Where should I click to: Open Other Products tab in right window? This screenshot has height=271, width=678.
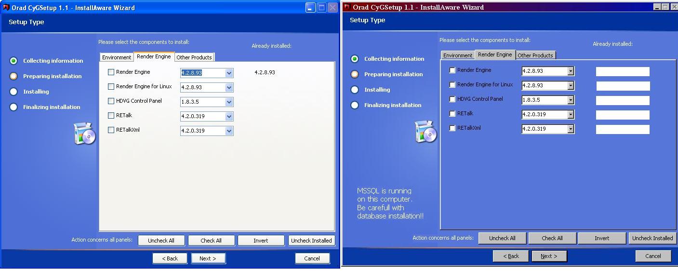(x=535, y=55)
